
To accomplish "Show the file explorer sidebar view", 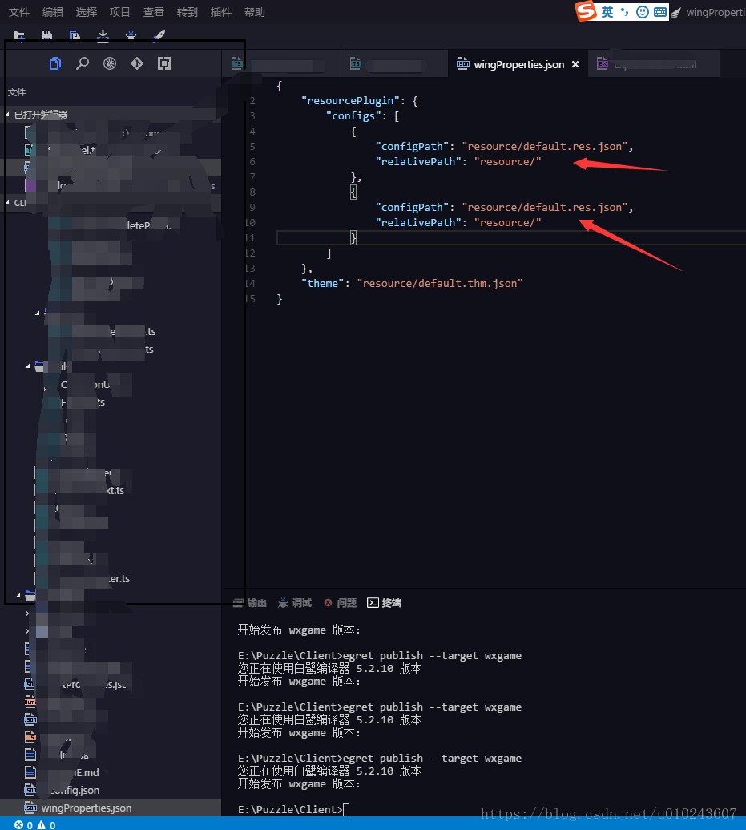I will pyautogui.click(x=55, y=64).
